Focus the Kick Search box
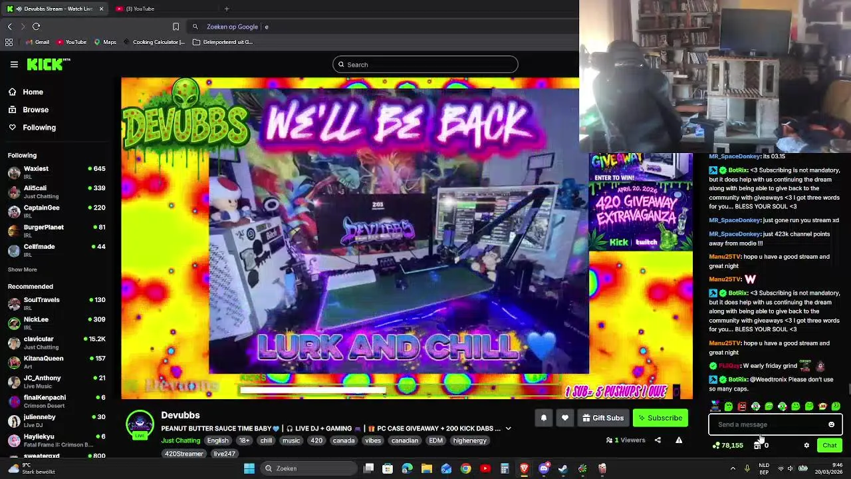 click(x=425, y=65)
